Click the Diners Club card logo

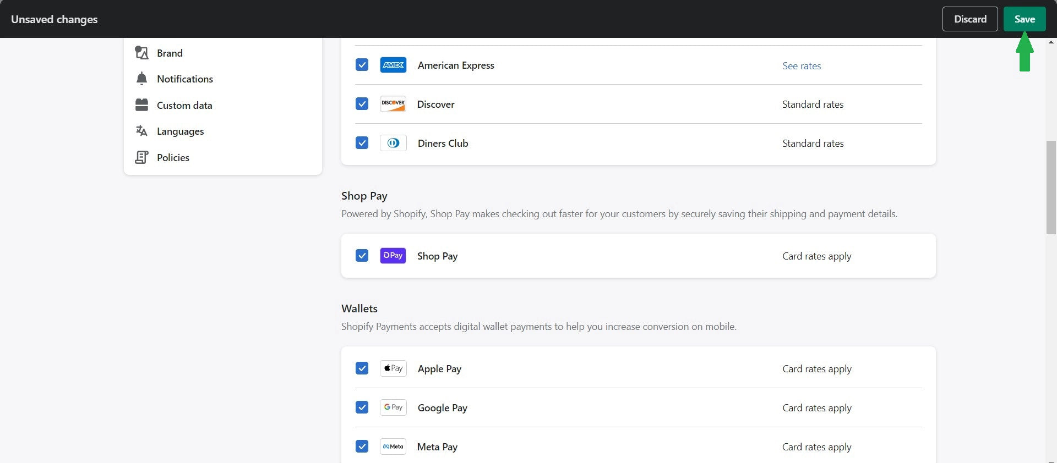coord(393,143)
